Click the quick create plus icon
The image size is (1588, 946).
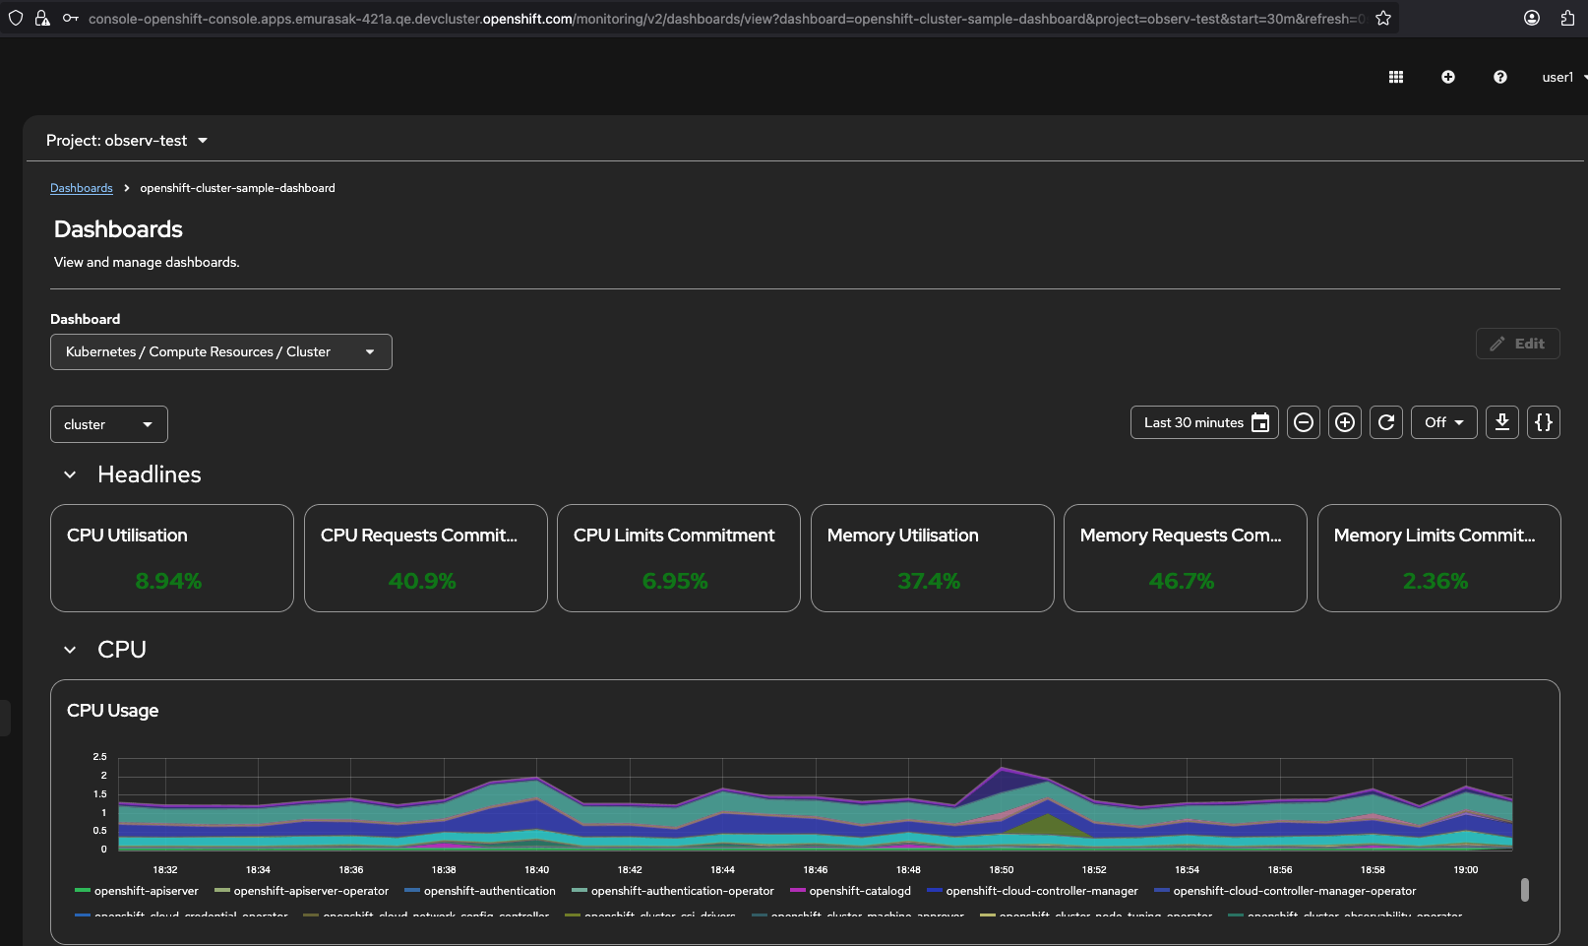coord(1447,77)
